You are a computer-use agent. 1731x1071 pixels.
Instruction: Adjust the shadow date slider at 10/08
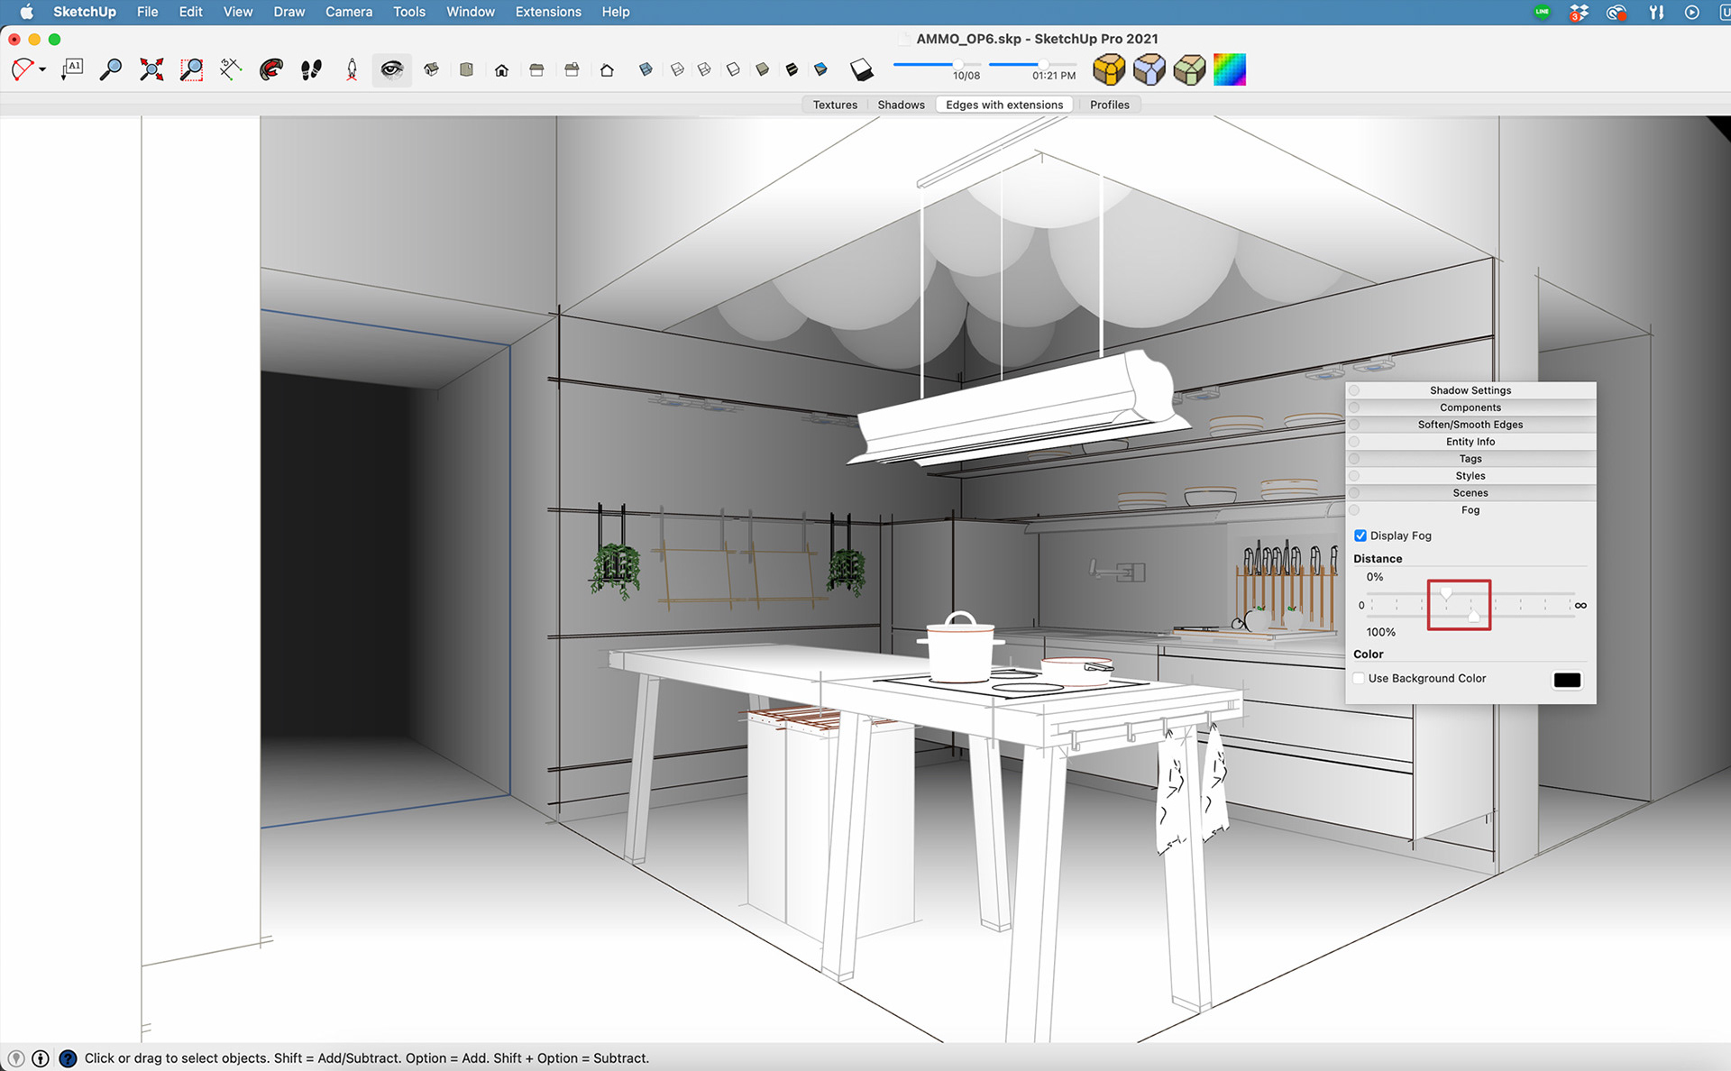click(957, 64)
